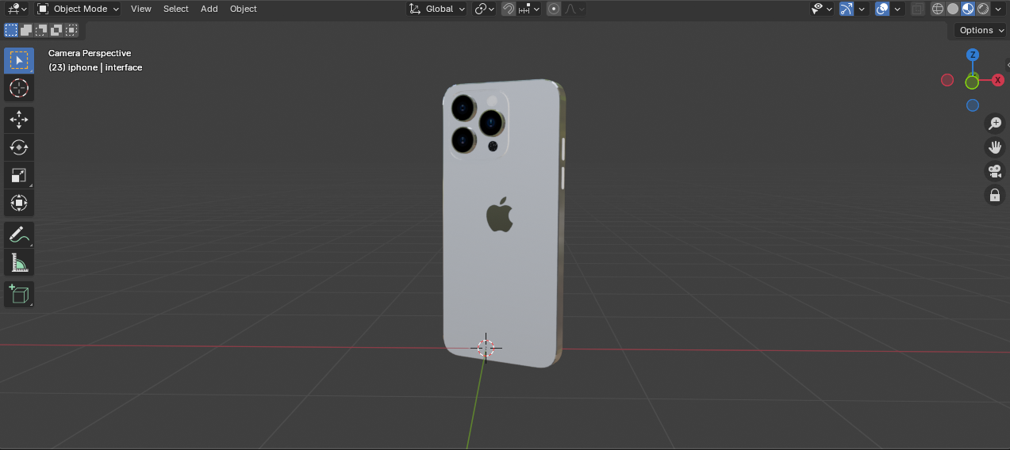Screen dimensions: 1010x450
Task: Open the editor type selector
Action: pyautogui.click(x=15, y=9)
